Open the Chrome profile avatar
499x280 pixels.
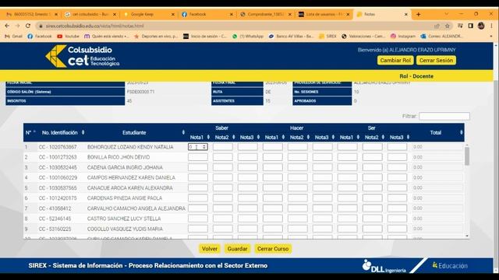481,26
